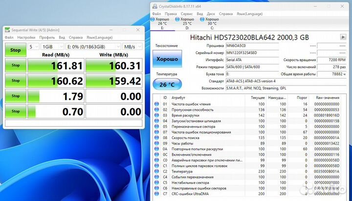
Task: Click the serial number field MN1220F32S4S8D
Action: click(x=252, y=53)
